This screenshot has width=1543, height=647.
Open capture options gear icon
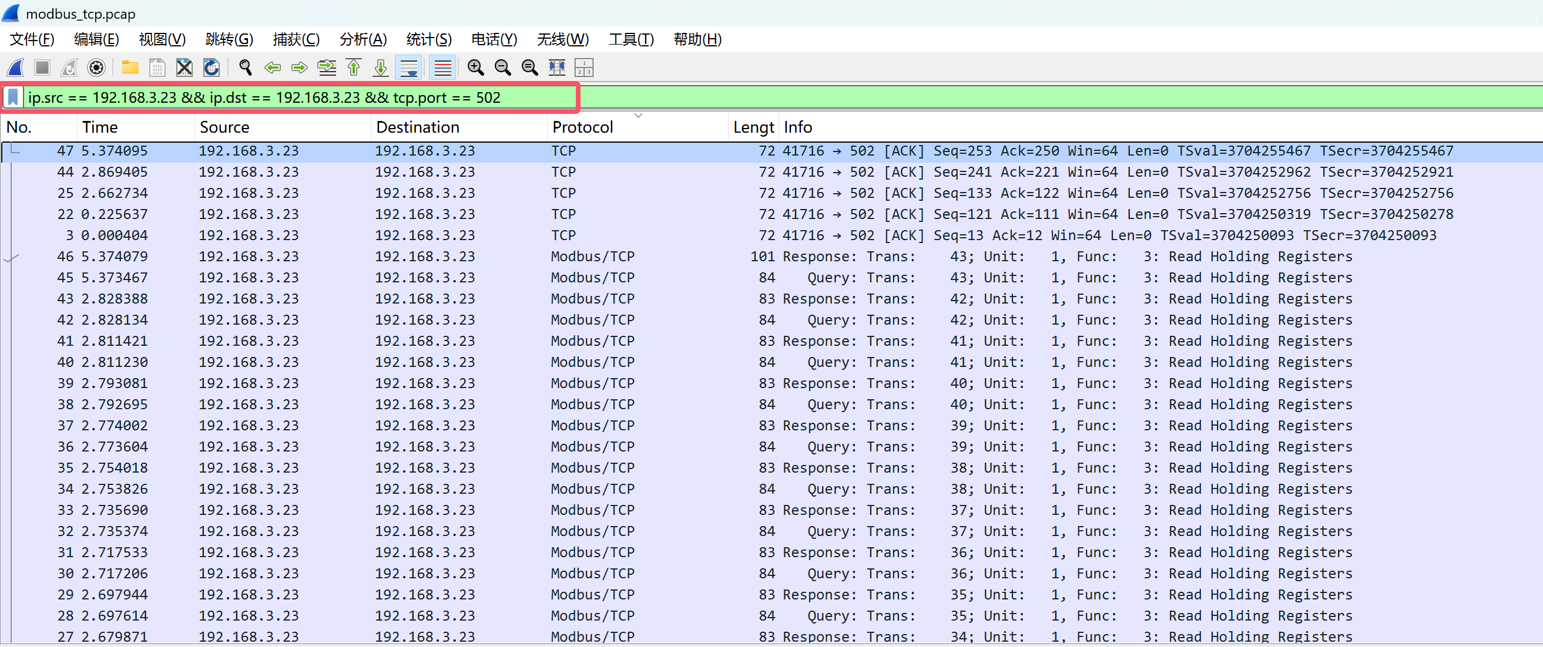[96, 68]
